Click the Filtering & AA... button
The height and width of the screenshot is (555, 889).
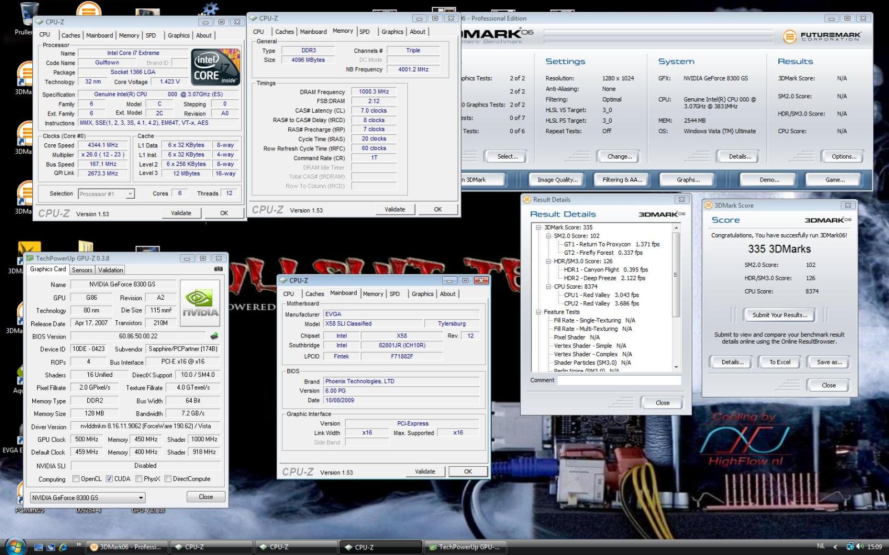pyautogui.click(x=622, y=180)
